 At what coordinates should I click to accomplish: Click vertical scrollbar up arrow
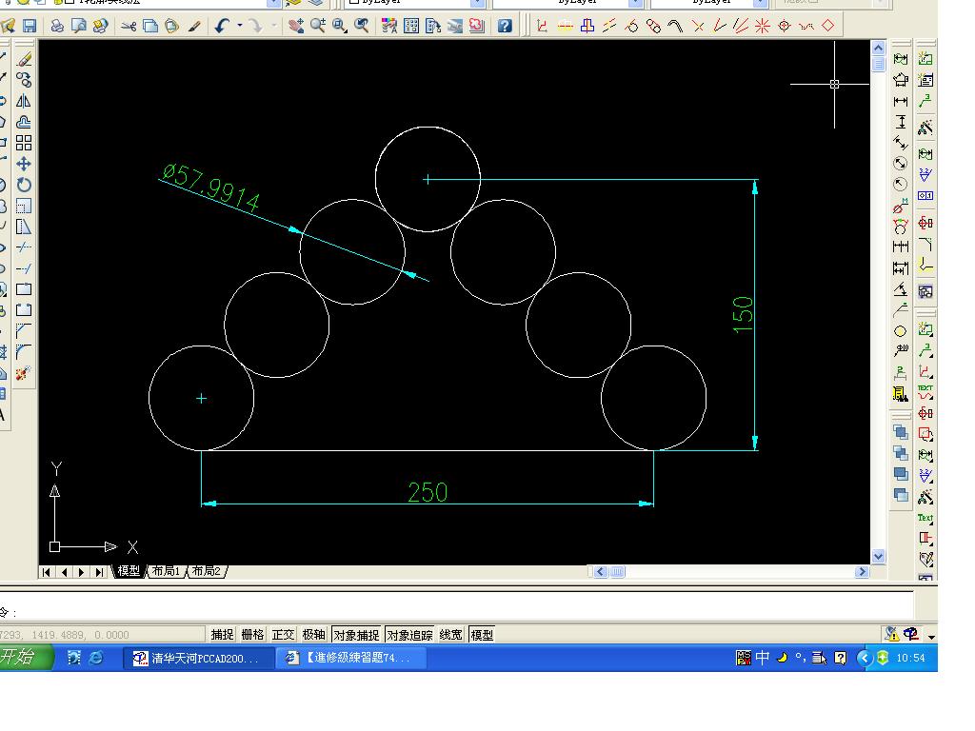878,48
